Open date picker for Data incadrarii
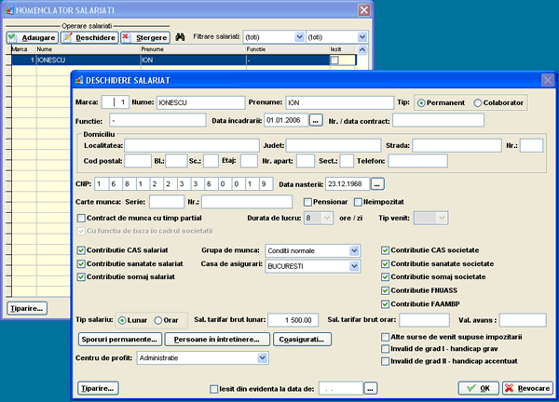Screen dimensions: 559x402 pos(316,120)
